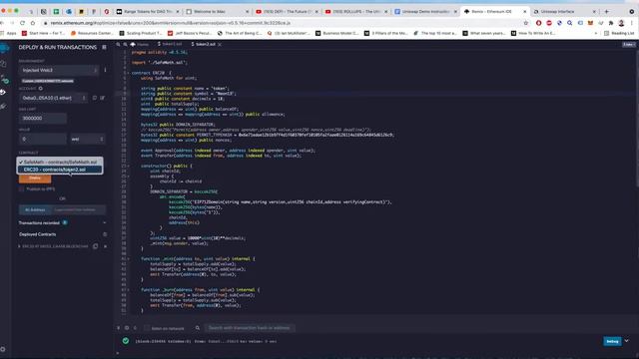Open the Apps bookmarks shortcut
Viewport: 639px width, 359px height.
tap(9, 33)
